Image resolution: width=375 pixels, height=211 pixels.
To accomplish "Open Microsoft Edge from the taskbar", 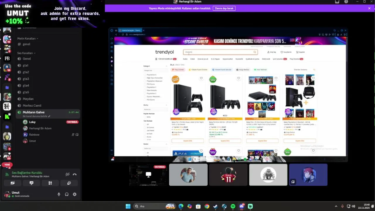I will coord(181,206).
